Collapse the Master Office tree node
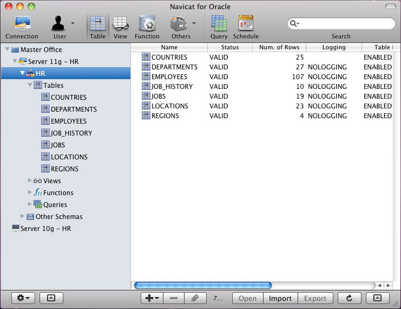Viewport: 401px width, 309px height. click(8, 49)
